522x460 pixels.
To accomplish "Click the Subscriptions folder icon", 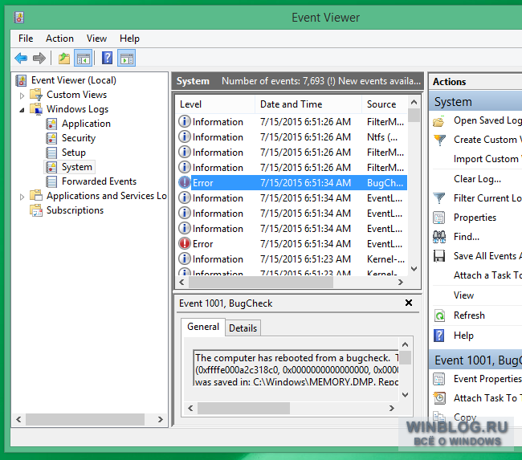I will pos(36,210).
